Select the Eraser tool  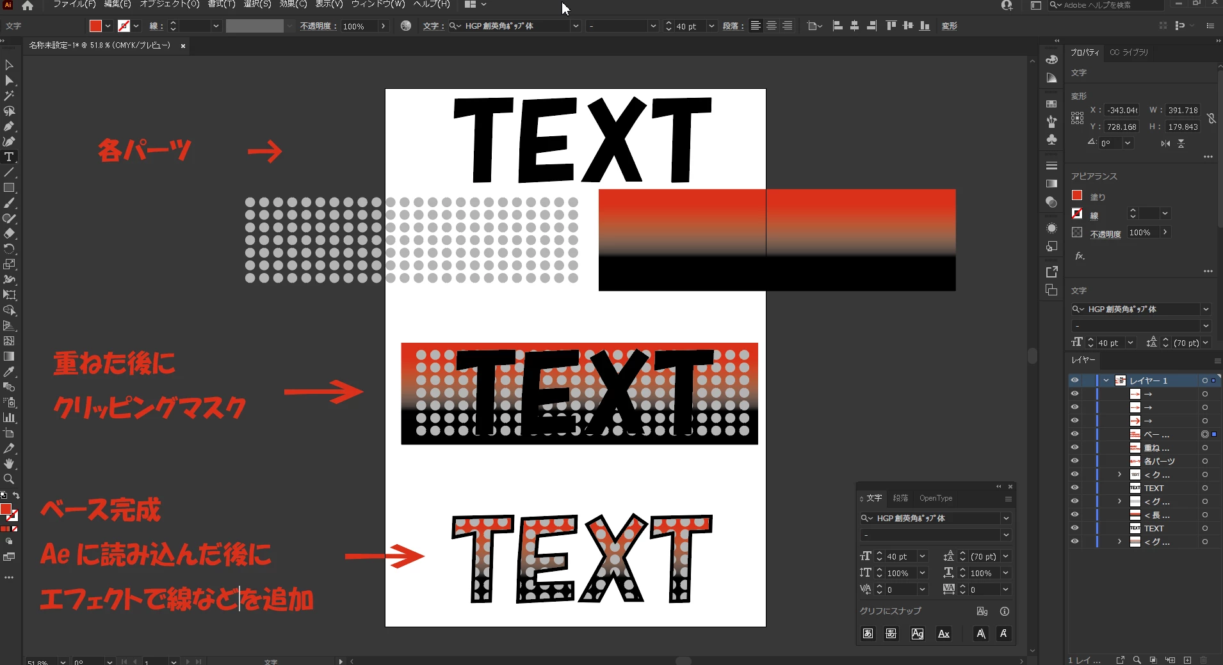pyautogui.click(x=9, y=234)
